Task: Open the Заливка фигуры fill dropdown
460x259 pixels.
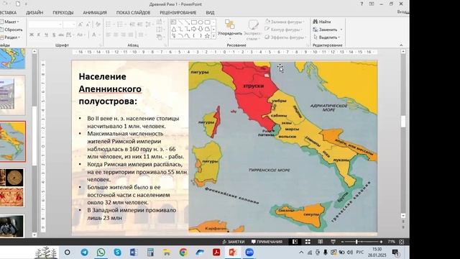Action: (285, 22)
